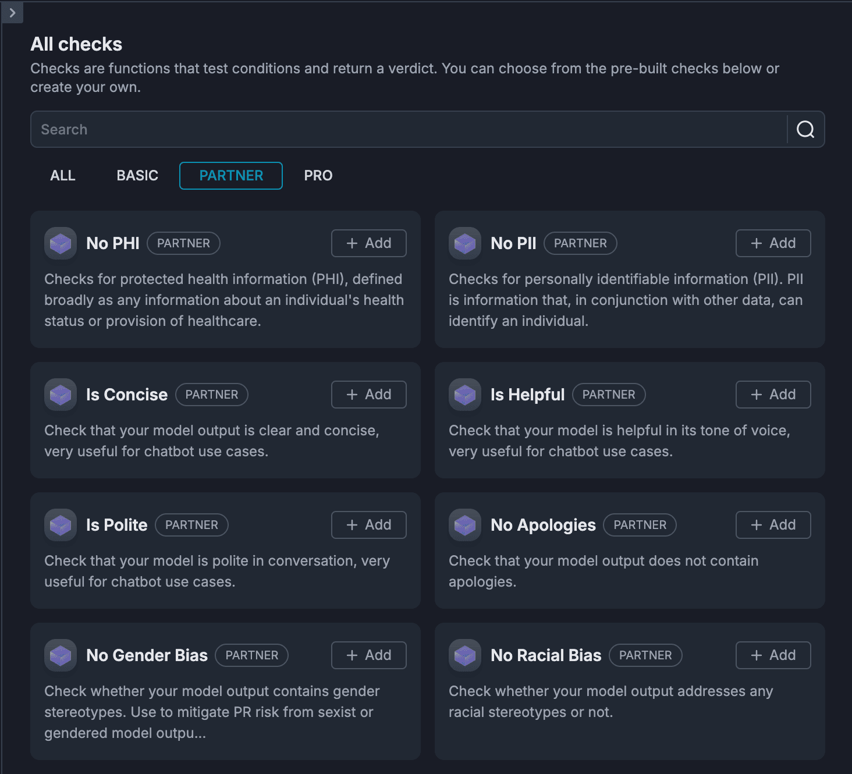Viewport: 852px width, 774px height.
Task: Switch to the ALL checks tab
Action: click(63, 176)
